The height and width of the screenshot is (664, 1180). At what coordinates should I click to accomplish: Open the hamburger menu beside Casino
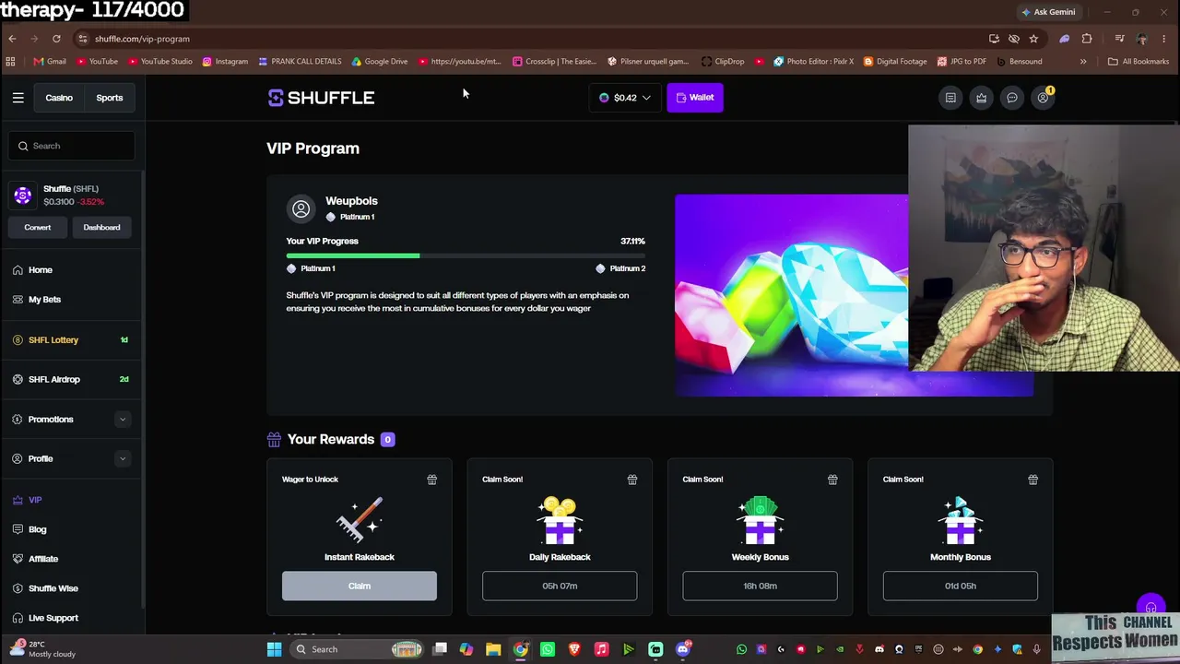[x=18, y=98]
